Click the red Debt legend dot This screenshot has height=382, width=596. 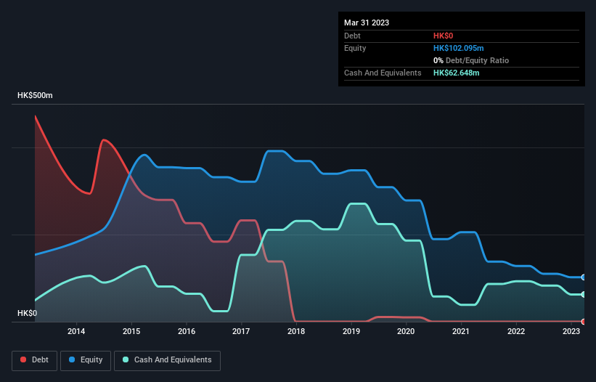[23, 359]
